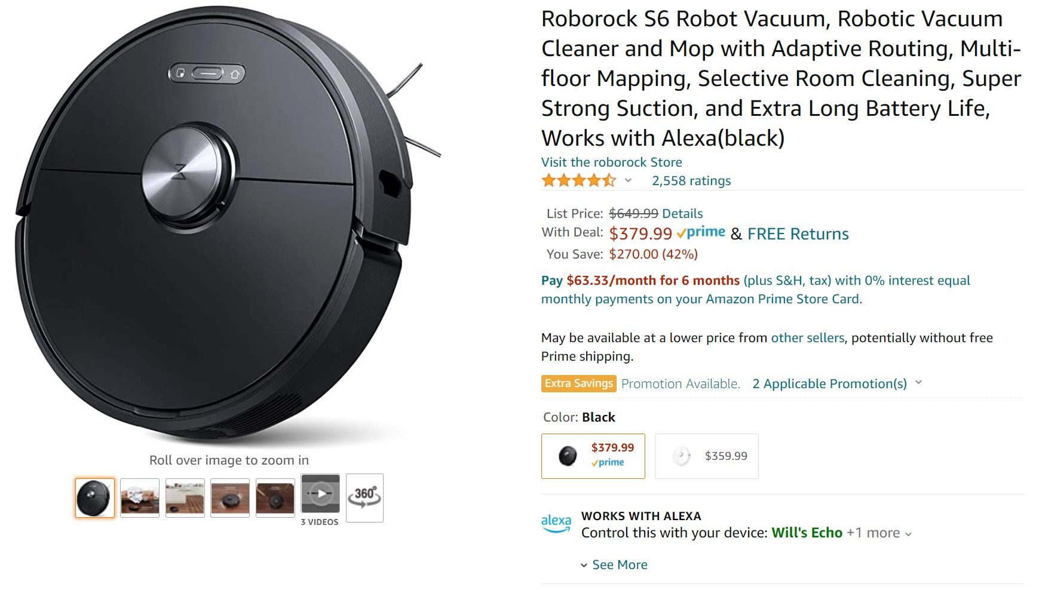Select the Black $379.99 color option
The width and height of the screenshot is (1039, 590).
click(x=593, y=456)
